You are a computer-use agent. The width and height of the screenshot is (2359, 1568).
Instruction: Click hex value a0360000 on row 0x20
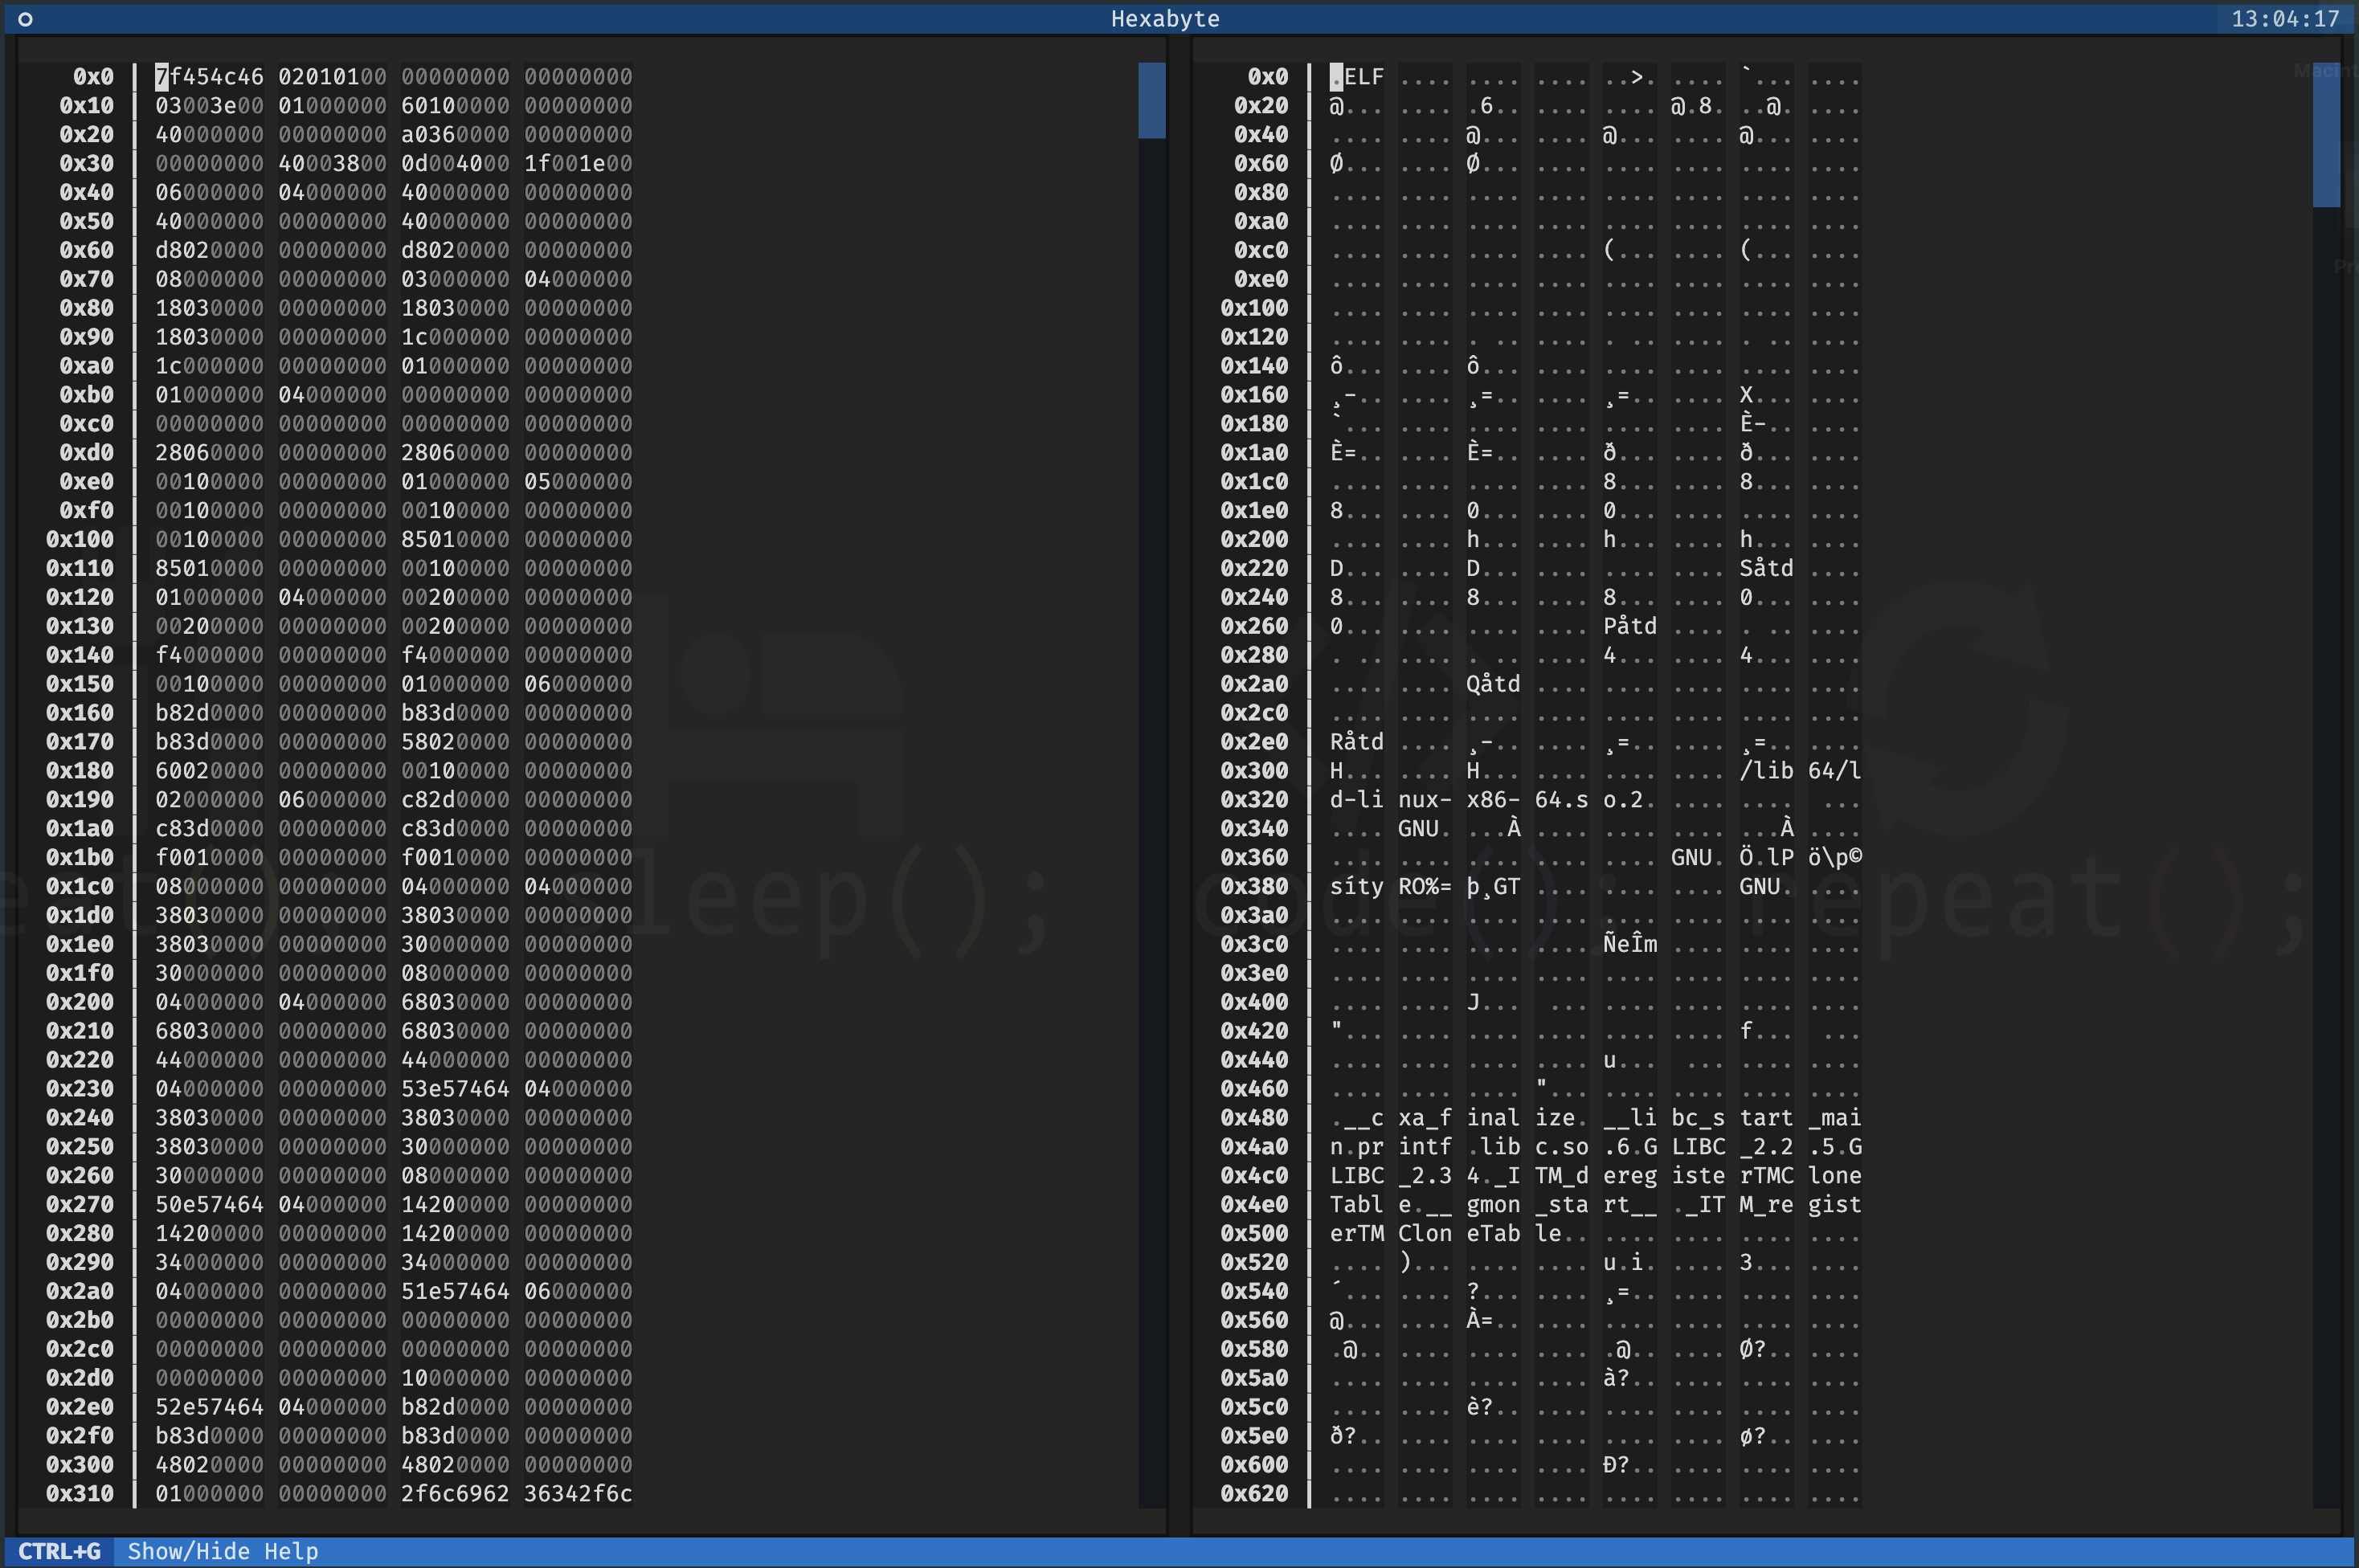[455, 135]
